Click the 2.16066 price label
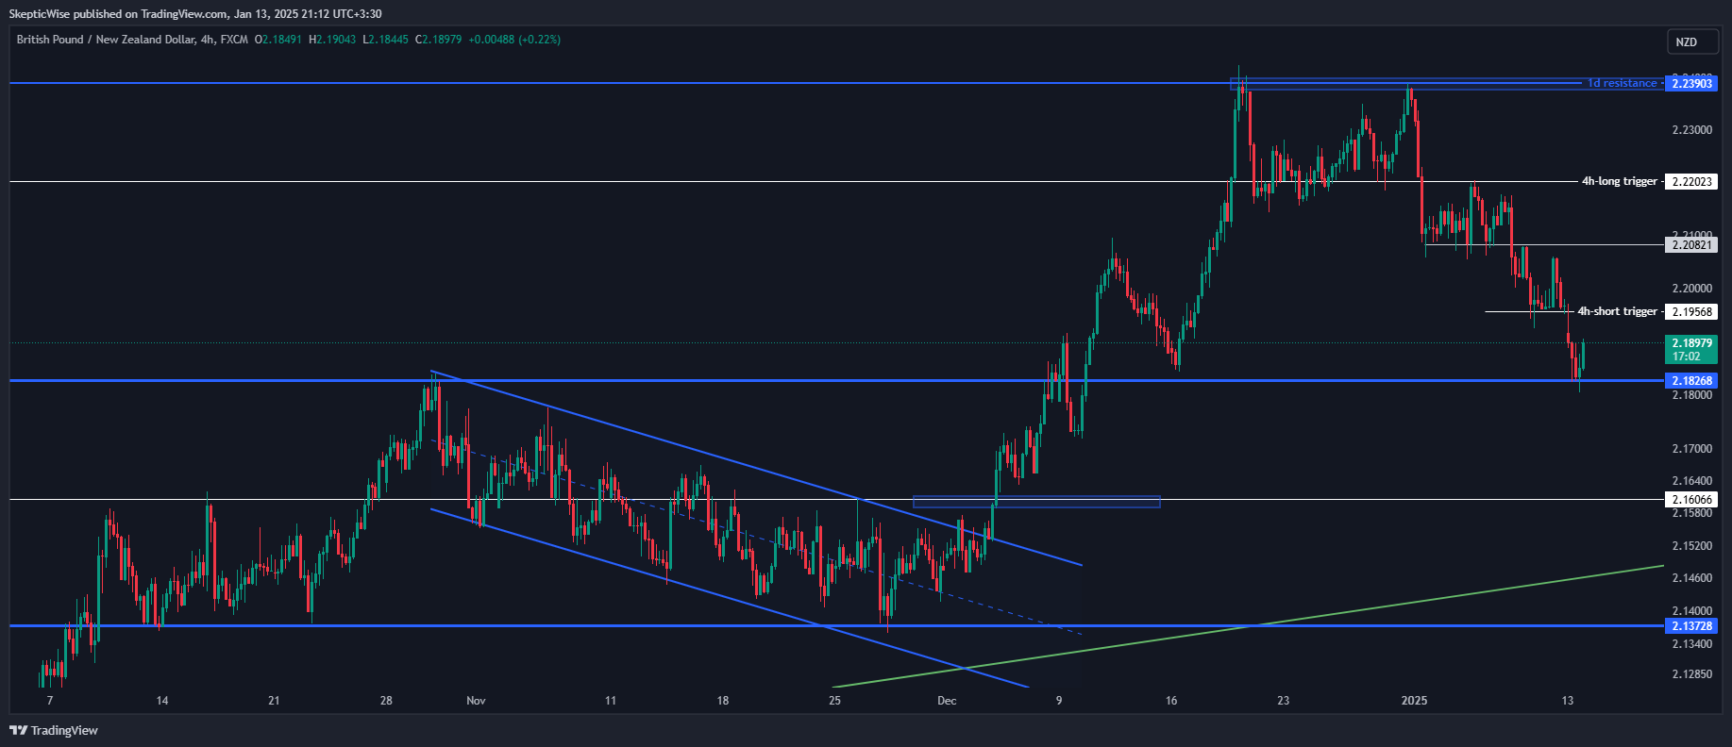1732x747 pixels. [x=1691, y=499]
